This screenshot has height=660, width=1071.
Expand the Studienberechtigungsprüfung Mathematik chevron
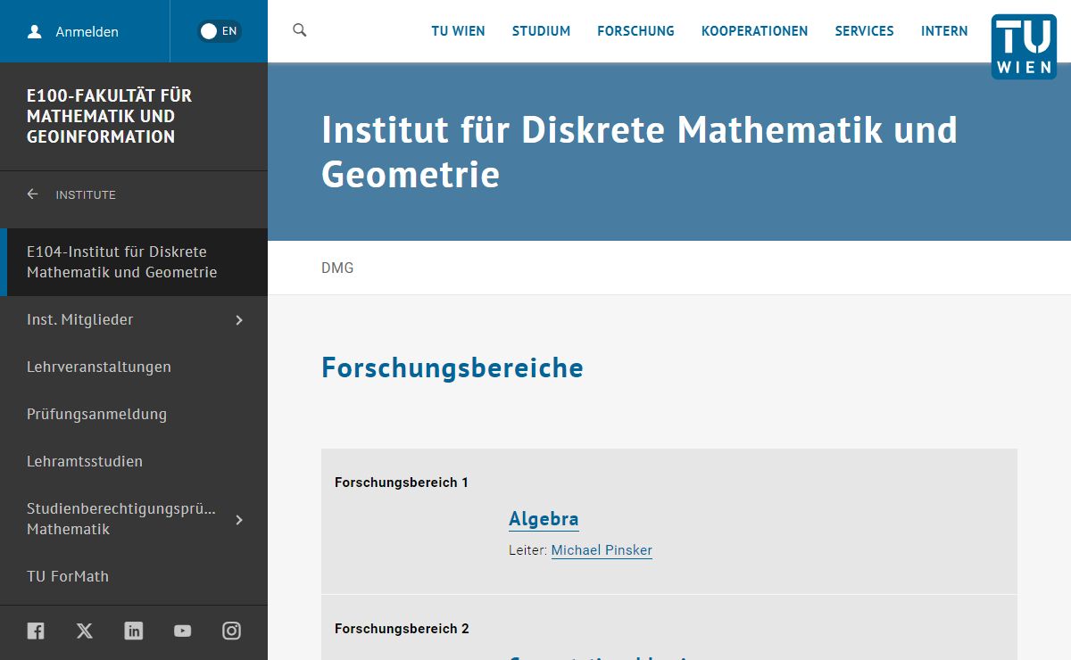(x=239, y=520)
